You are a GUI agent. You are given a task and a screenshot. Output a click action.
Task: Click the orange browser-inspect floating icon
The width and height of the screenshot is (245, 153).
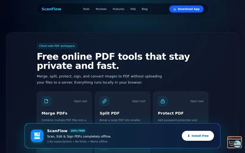[x=234, y=142]
